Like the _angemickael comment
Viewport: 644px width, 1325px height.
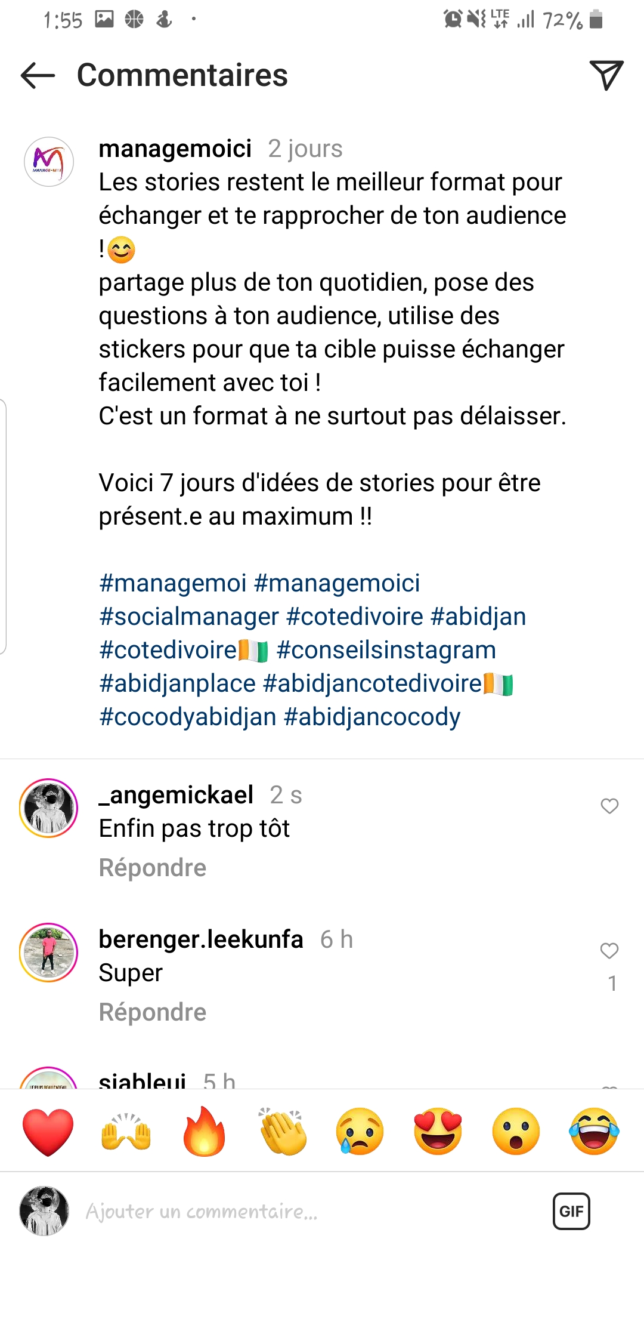609,806
